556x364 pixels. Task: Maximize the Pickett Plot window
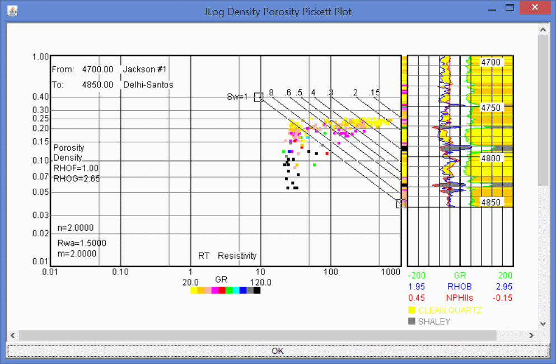click(x=510, y=8)
